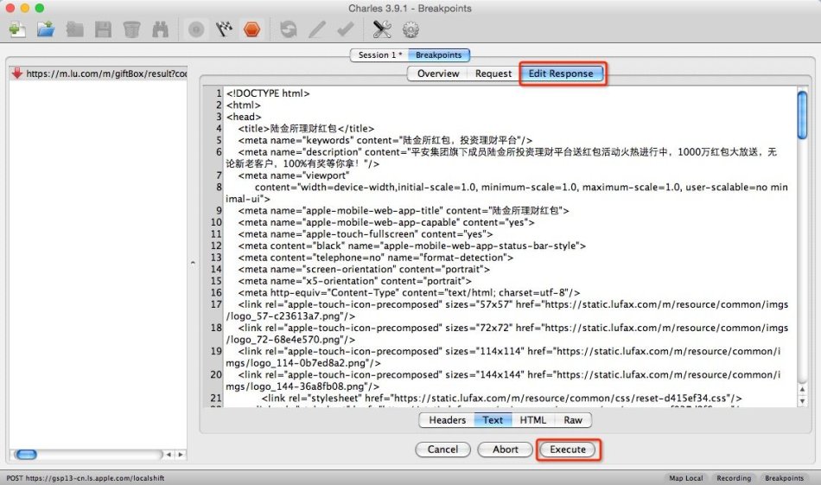Click the link line with sizes="144x144"
The height and width of the screenshot is (485, 821).
click(x=503, y=380)
